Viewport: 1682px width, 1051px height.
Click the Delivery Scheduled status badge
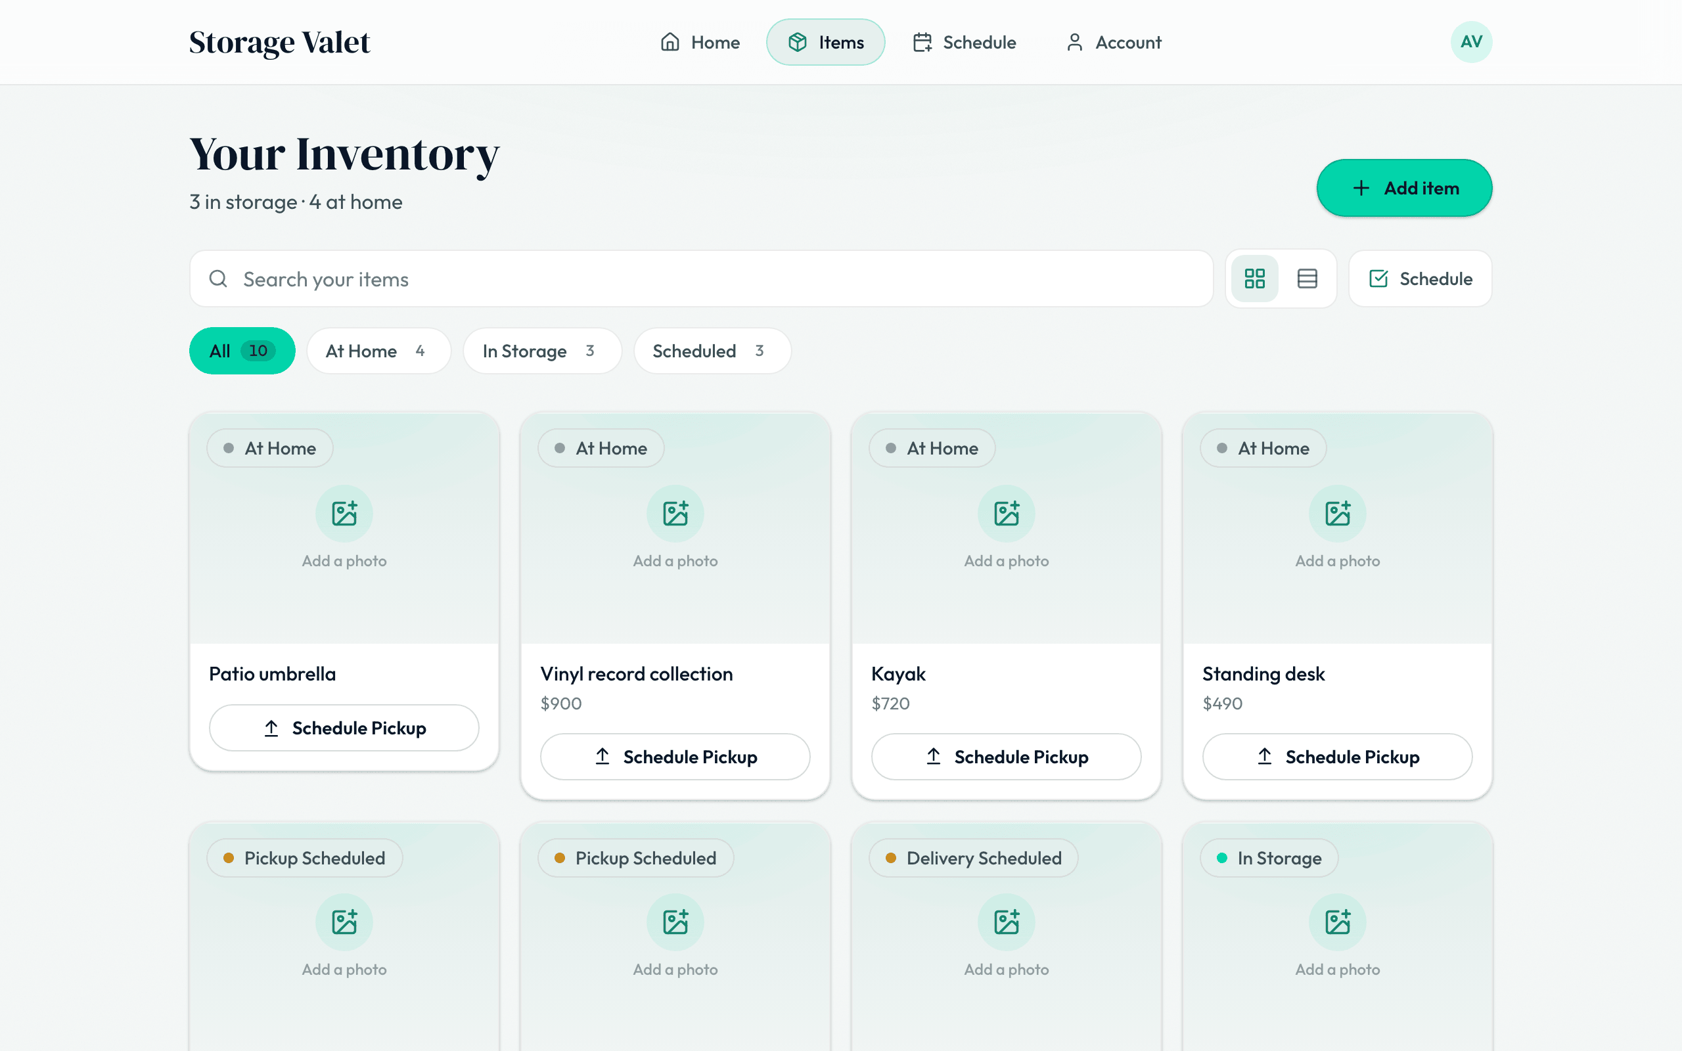click(973, 858)
